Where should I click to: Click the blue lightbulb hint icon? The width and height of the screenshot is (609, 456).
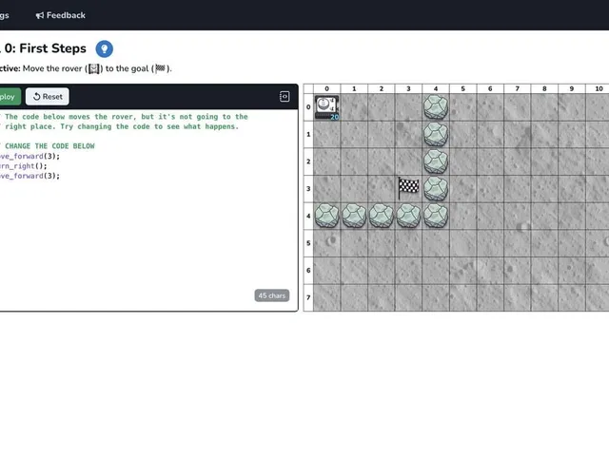pos(104,48)
